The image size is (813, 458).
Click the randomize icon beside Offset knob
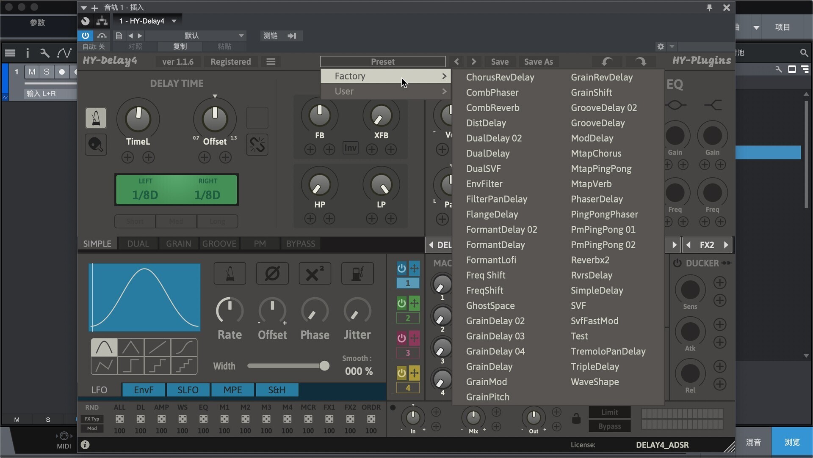[x=257, y=145]
